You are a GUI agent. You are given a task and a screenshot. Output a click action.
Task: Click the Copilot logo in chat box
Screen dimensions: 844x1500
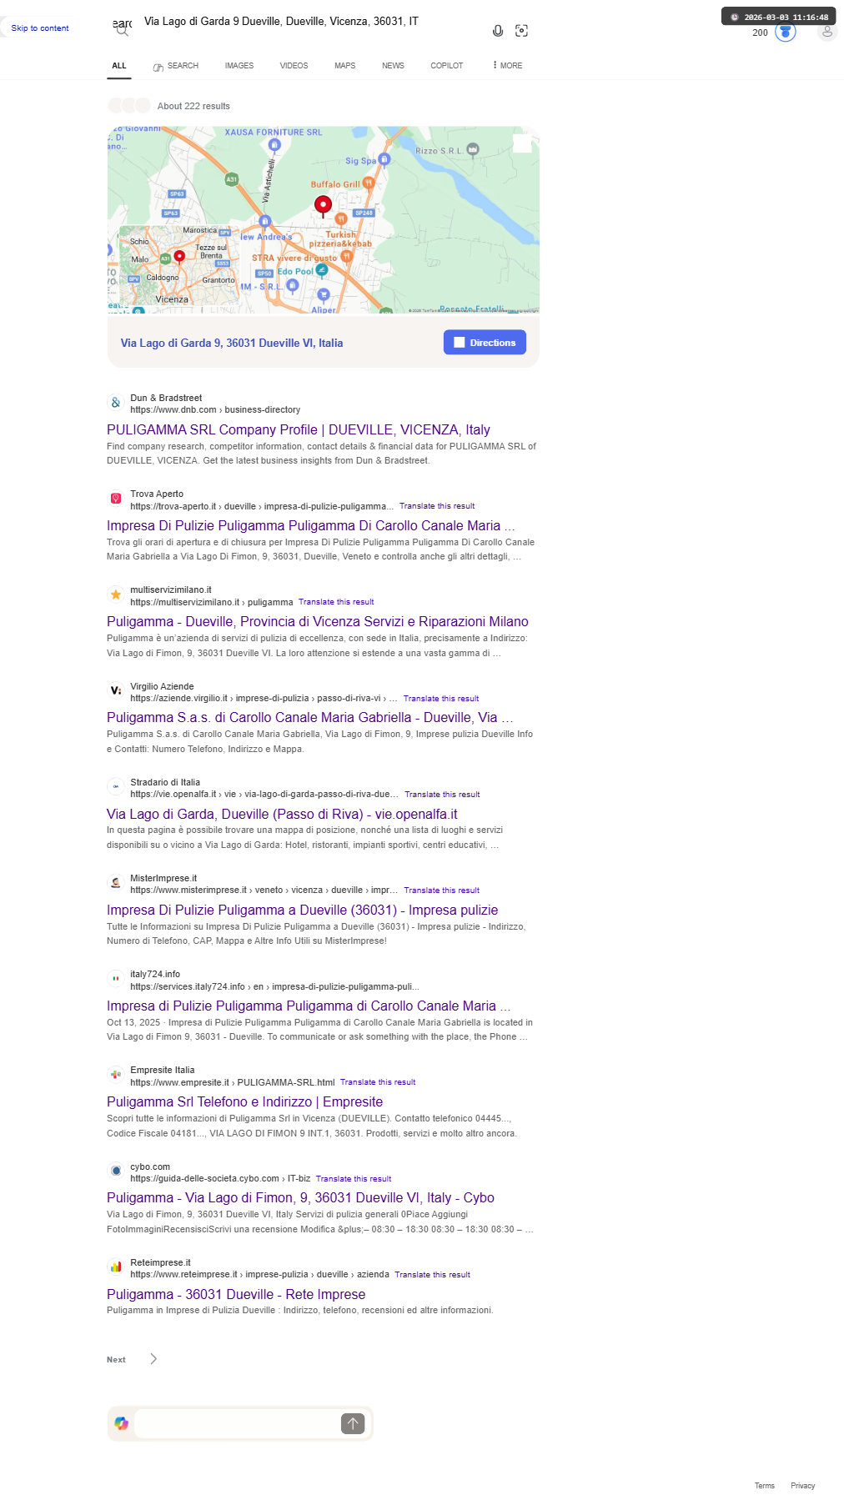point(122,1423)
